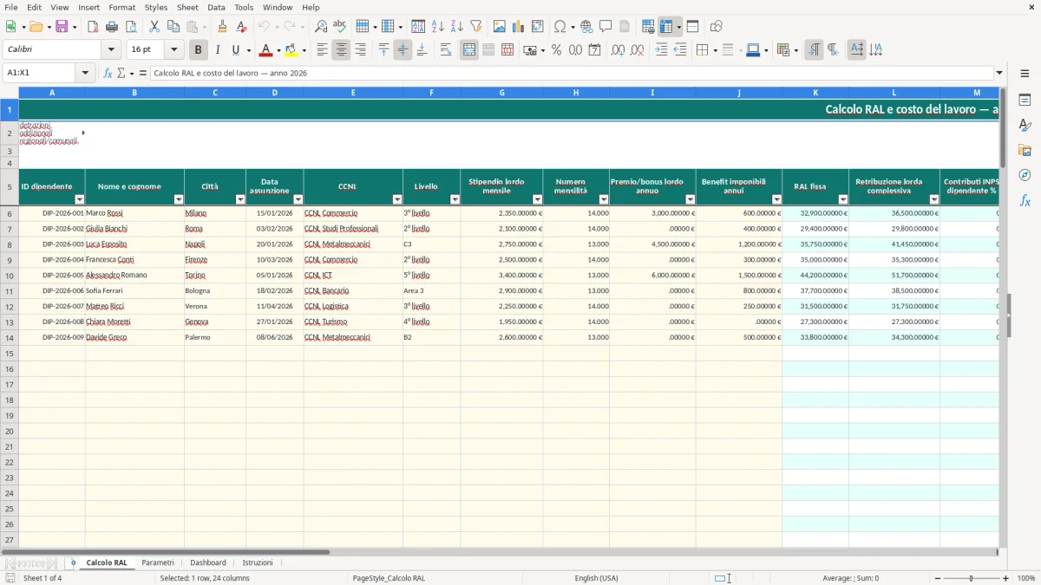Screen dimensions: 1041x585
Task: Click the Copy icon
Action: (x=173, y=27)
